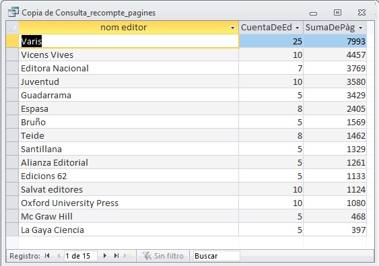379x266 pixels.
Task: Click the Buscar search field
Action: [x=216, y=256]
